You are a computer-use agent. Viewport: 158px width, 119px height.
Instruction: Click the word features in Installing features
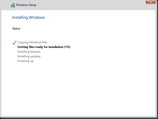click(x=35, y=52)
